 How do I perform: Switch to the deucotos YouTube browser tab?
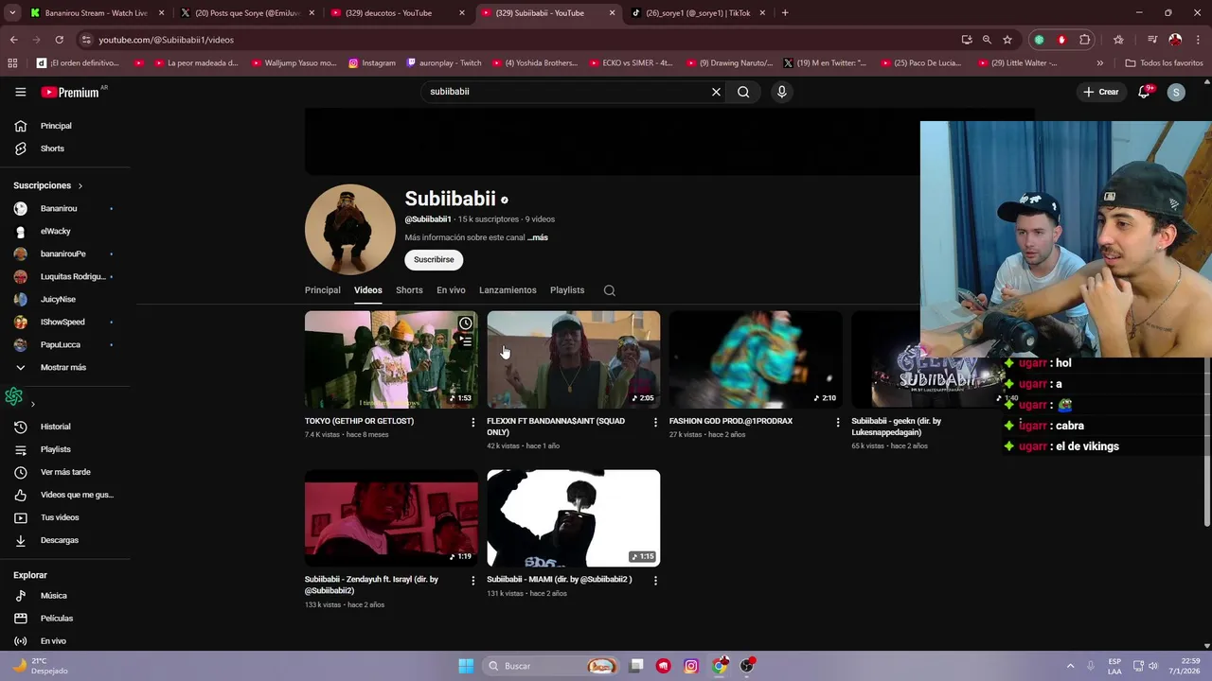398,13
